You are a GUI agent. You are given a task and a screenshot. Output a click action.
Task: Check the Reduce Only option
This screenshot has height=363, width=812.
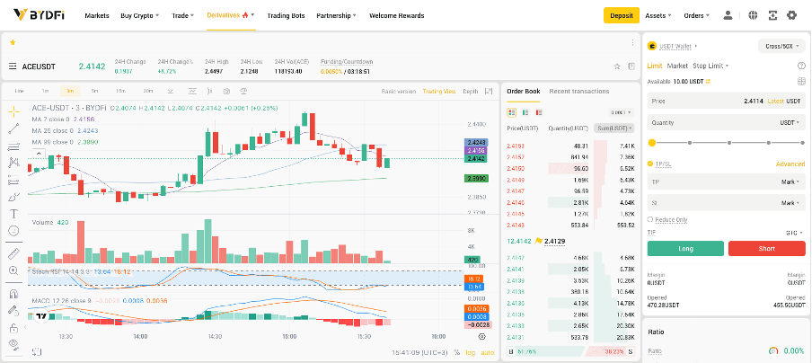tap(651, 219)
